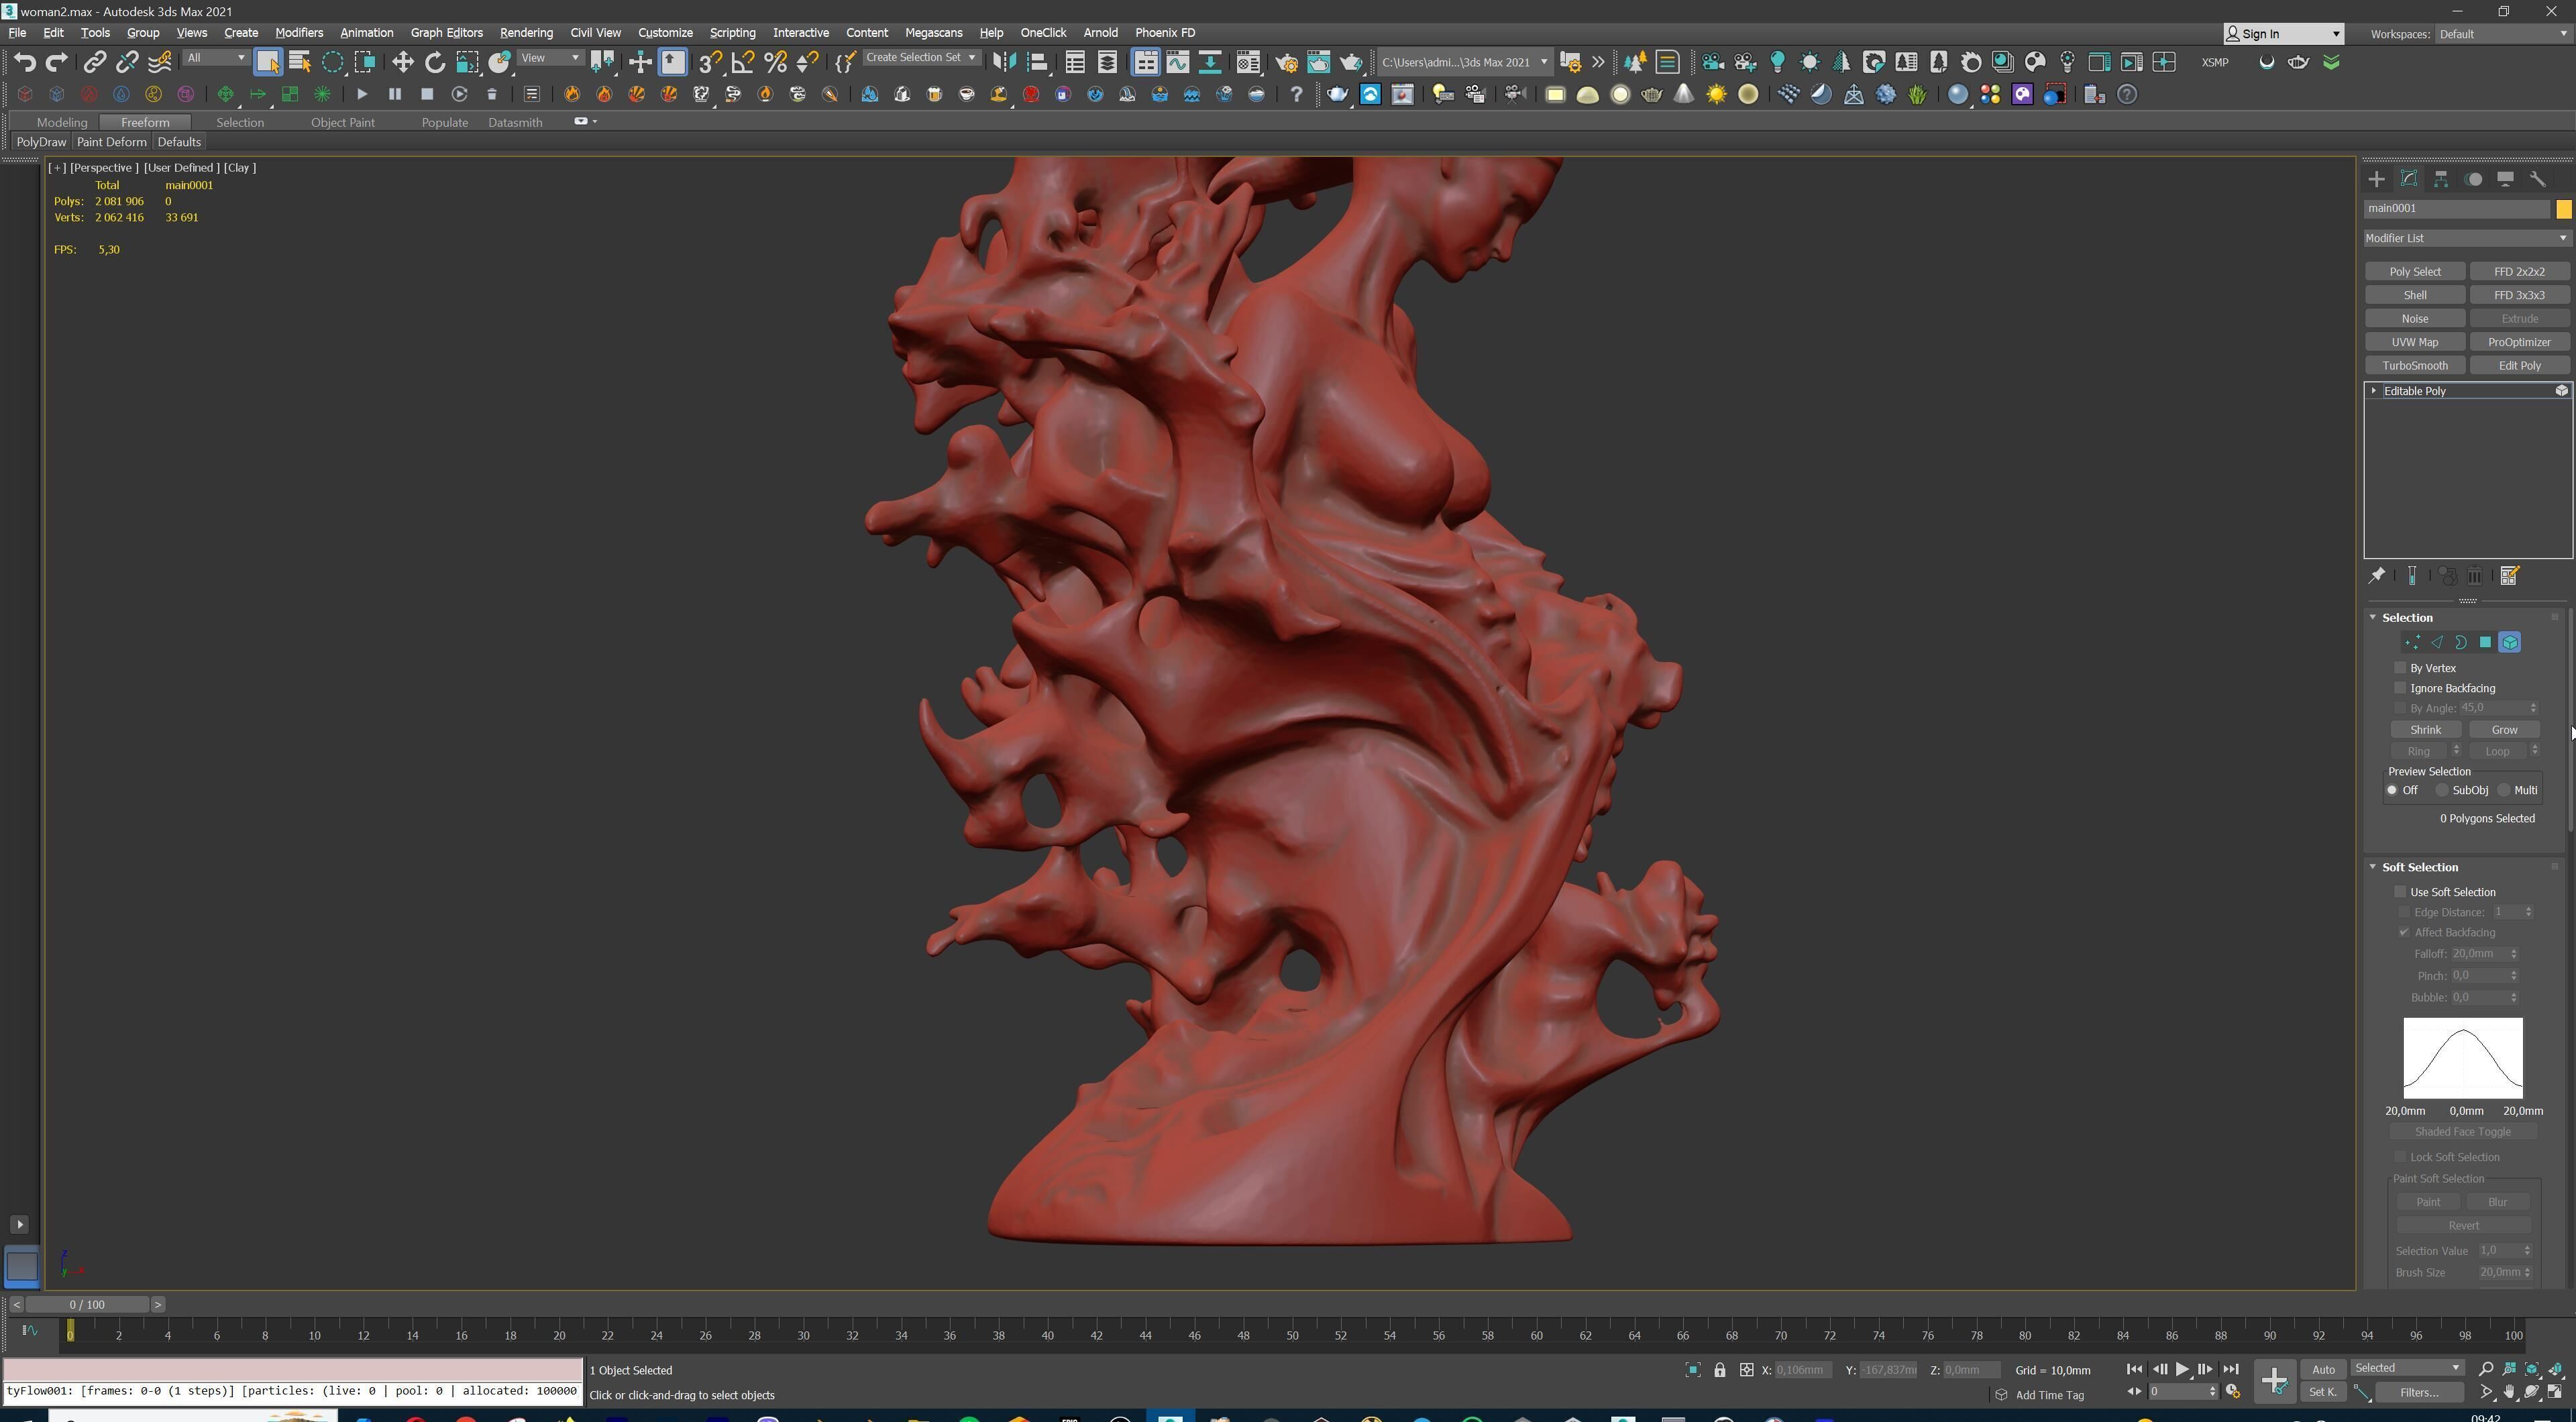The image size is (2576, 1422).
Task: Click the Redo arrow icon
Action: coord(57,62)
